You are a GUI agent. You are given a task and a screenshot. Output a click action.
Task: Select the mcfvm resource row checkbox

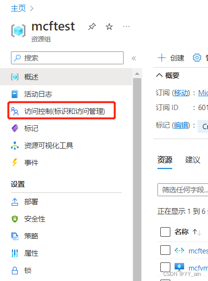[165, 267]
